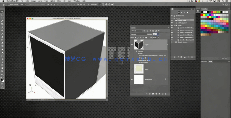Select the Pen tool

point(2,56)
